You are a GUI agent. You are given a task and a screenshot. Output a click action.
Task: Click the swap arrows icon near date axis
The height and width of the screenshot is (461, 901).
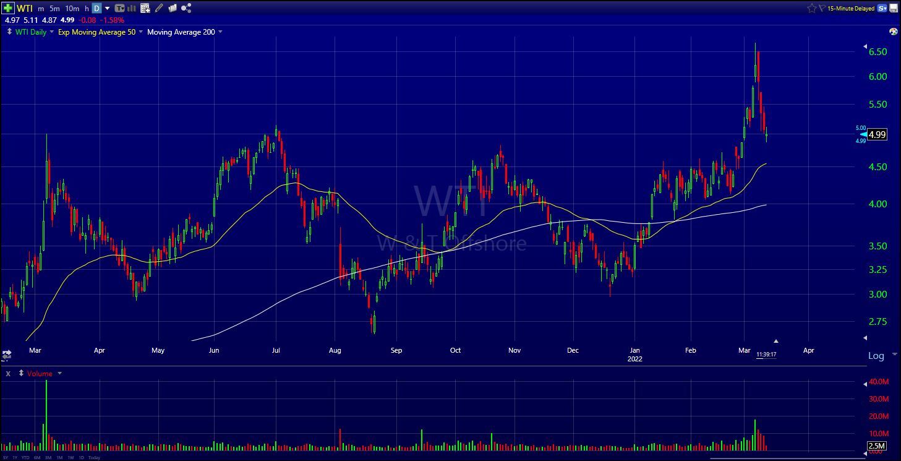point(6,355)
